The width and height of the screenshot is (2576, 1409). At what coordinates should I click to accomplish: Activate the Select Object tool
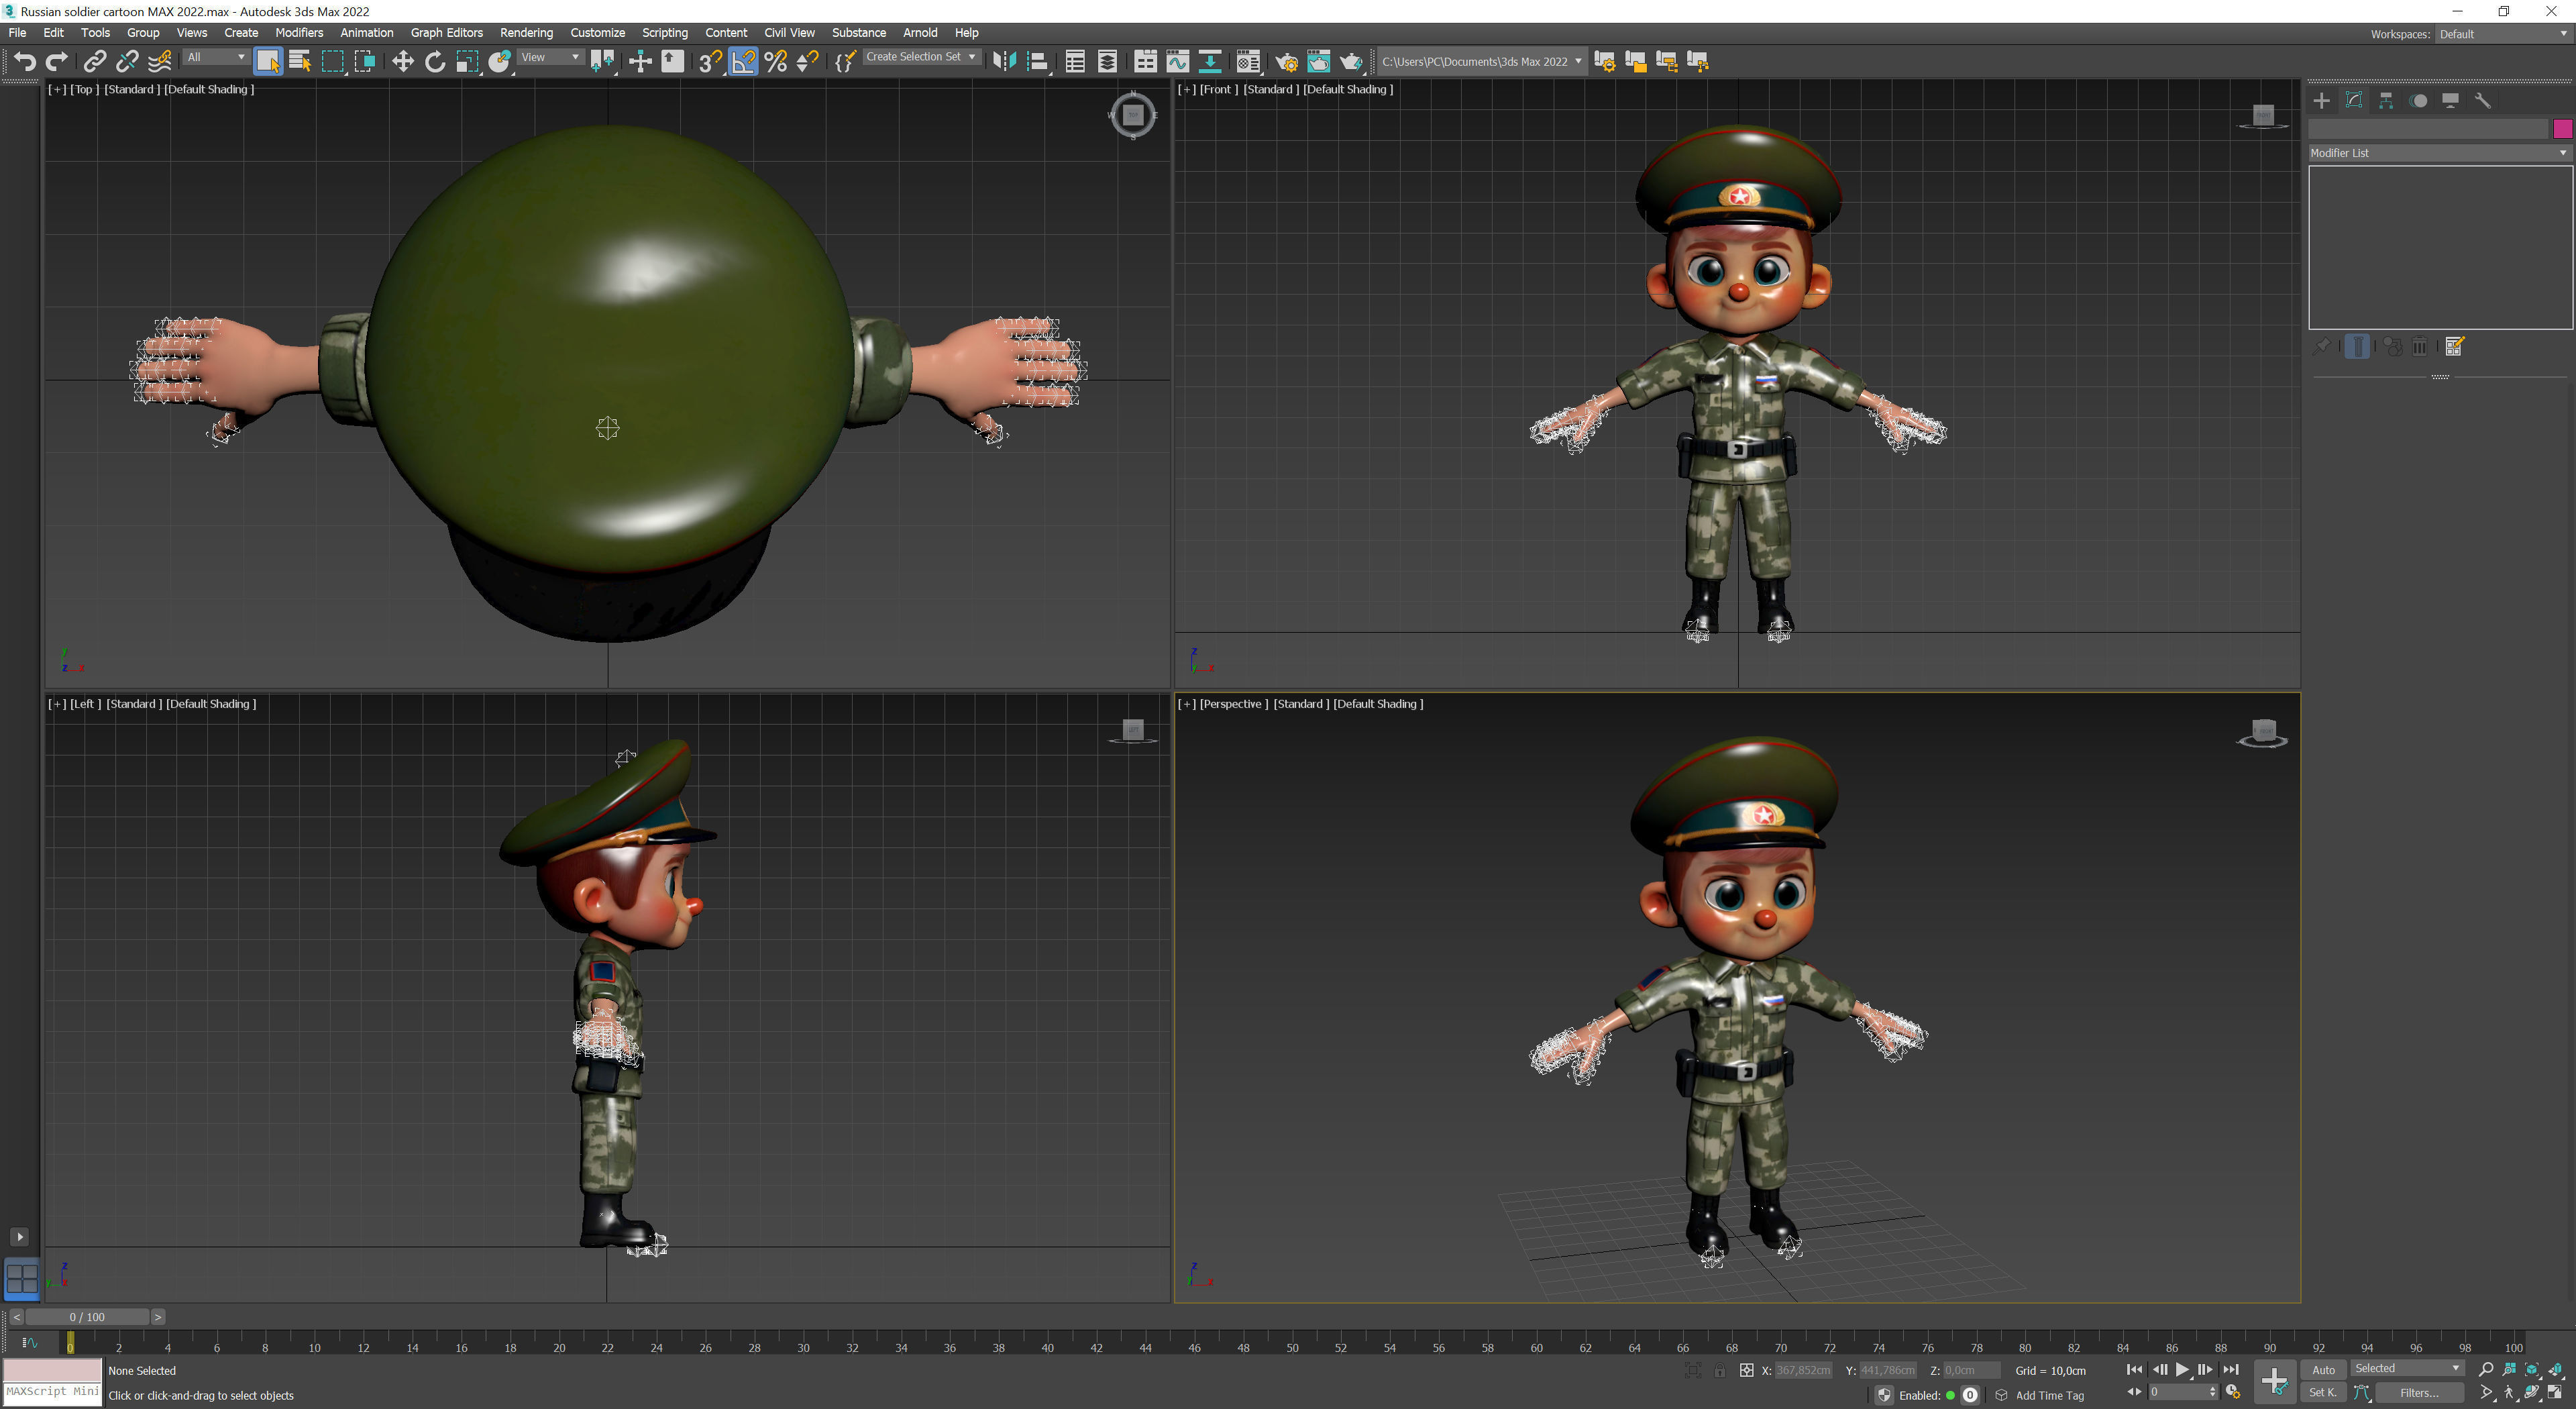(x=268, y=62)
